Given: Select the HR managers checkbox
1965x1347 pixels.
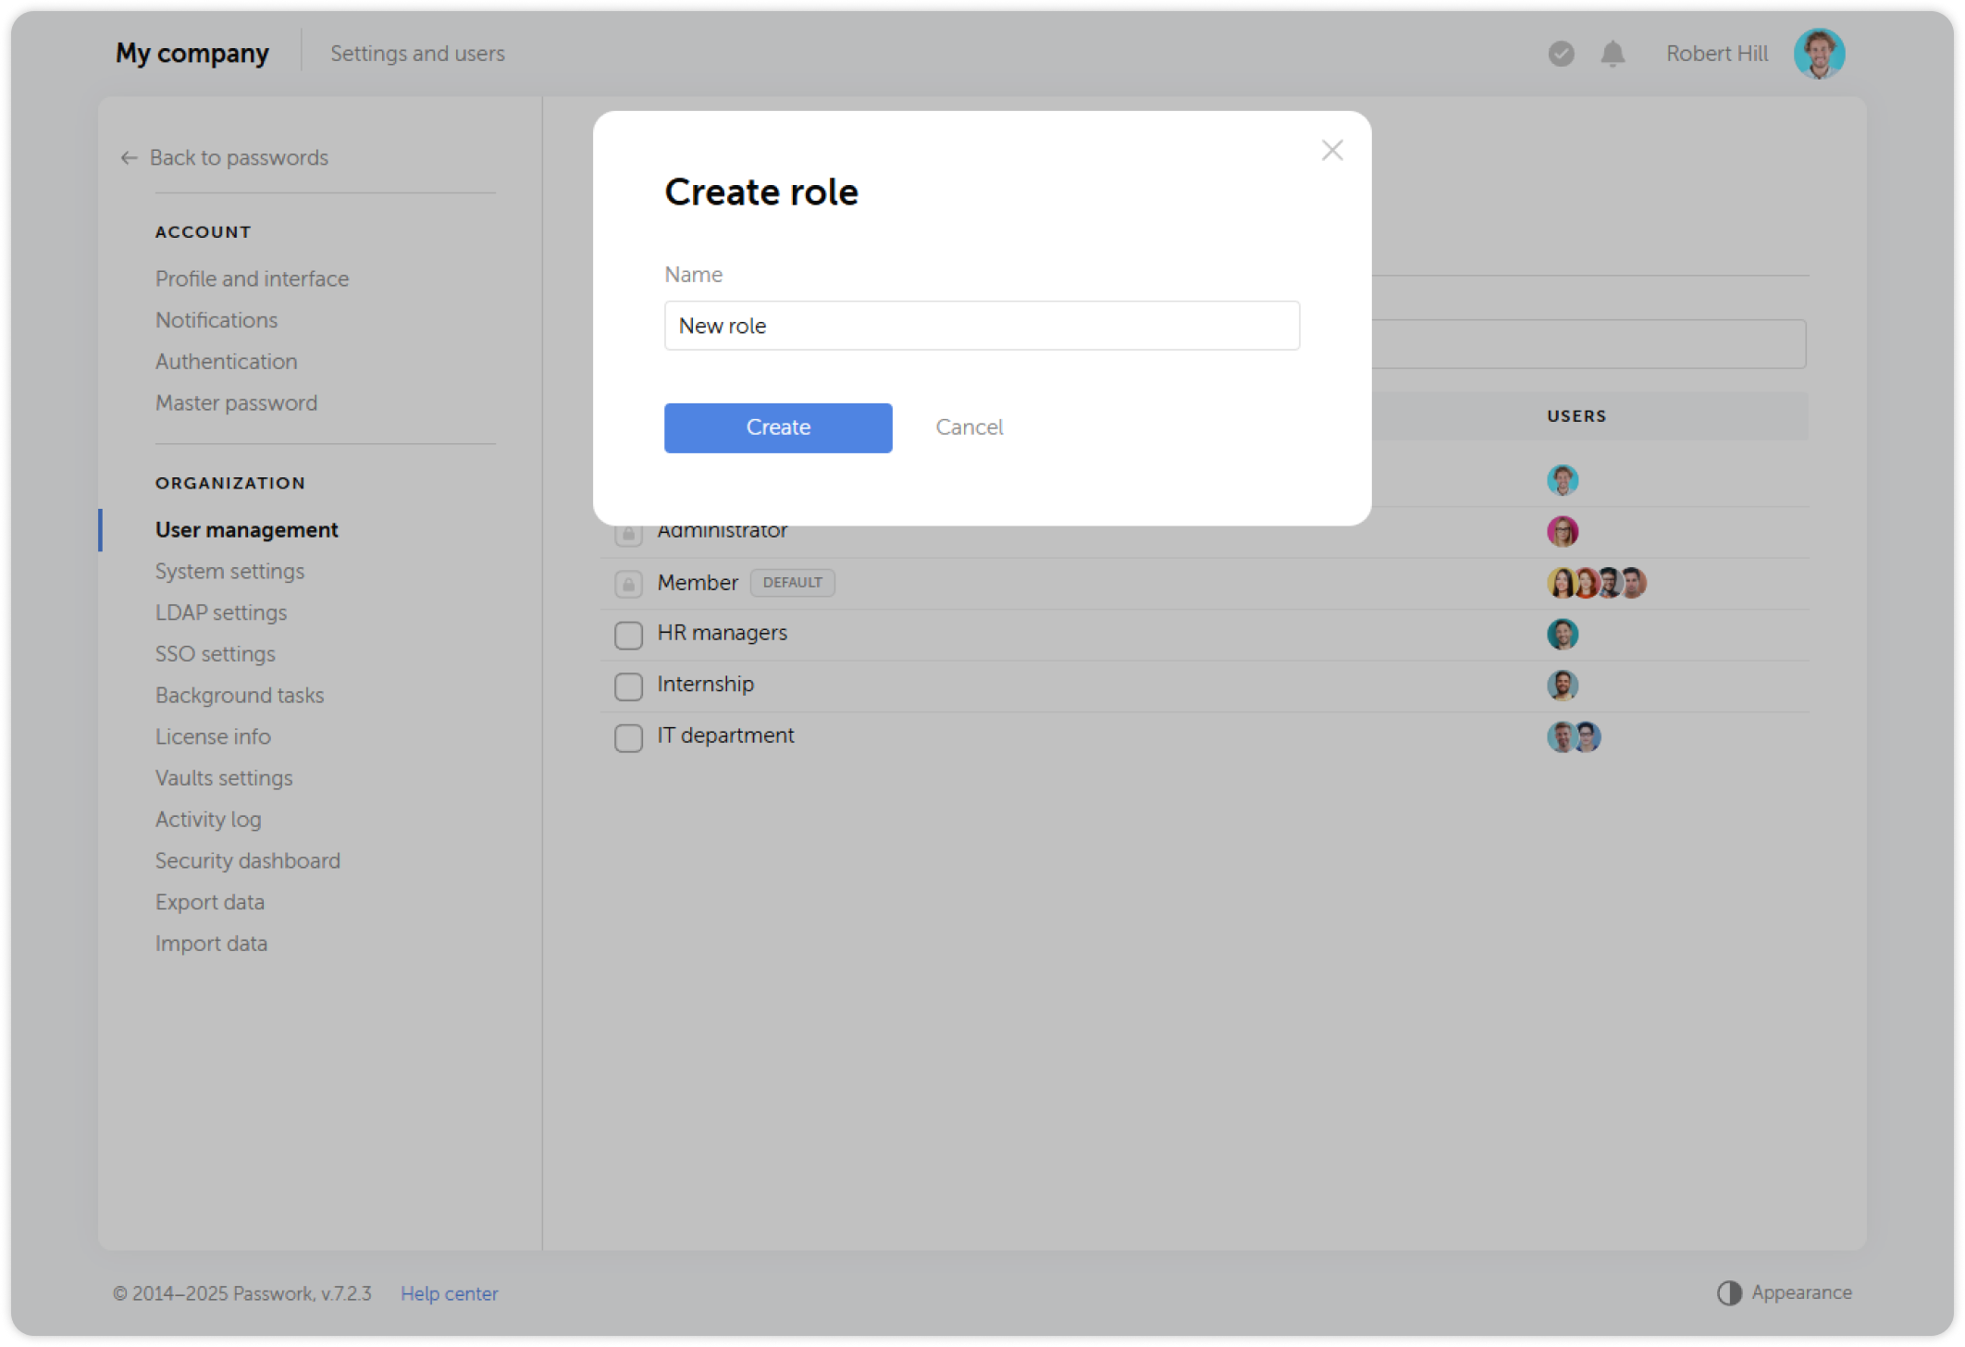Looking at the screenshot, I should [628, 635].
